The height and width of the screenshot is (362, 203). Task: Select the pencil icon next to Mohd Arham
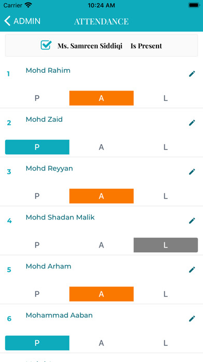click(192, 269)
